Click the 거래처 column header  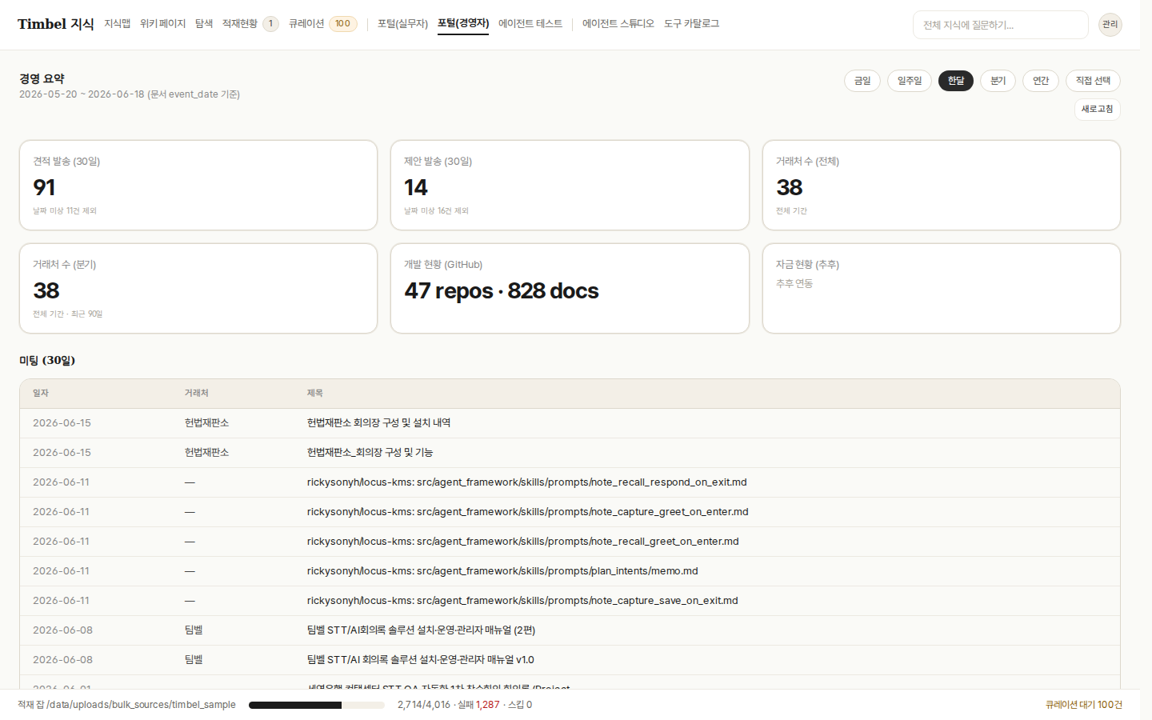[197, 394]
